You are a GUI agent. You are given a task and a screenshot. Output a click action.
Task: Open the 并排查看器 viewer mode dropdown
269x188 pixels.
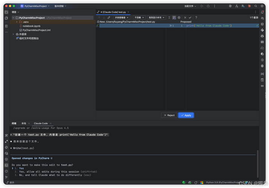[x=121, y=17]
